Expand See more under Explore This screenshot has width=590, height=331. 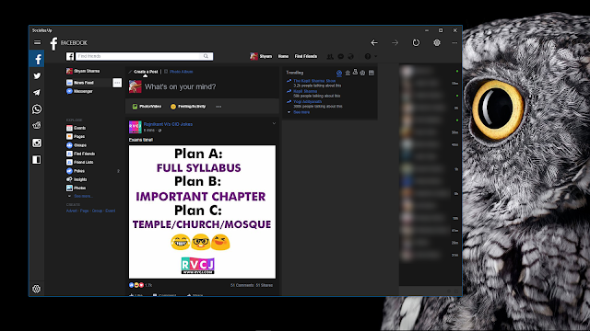tap(83, 196)
